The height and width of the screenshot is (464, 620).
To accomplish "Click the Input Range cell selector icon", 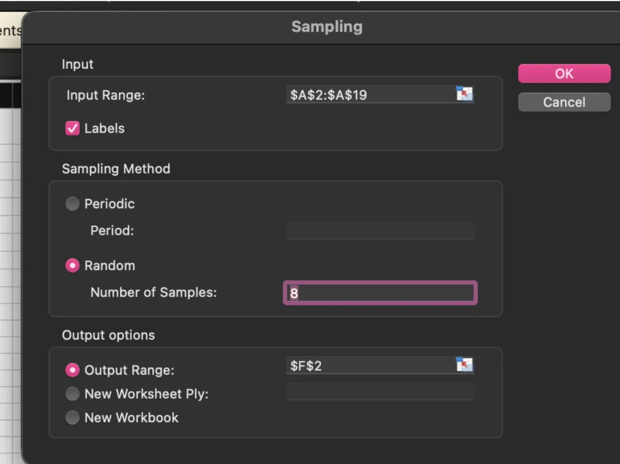I will click(464, 94).
